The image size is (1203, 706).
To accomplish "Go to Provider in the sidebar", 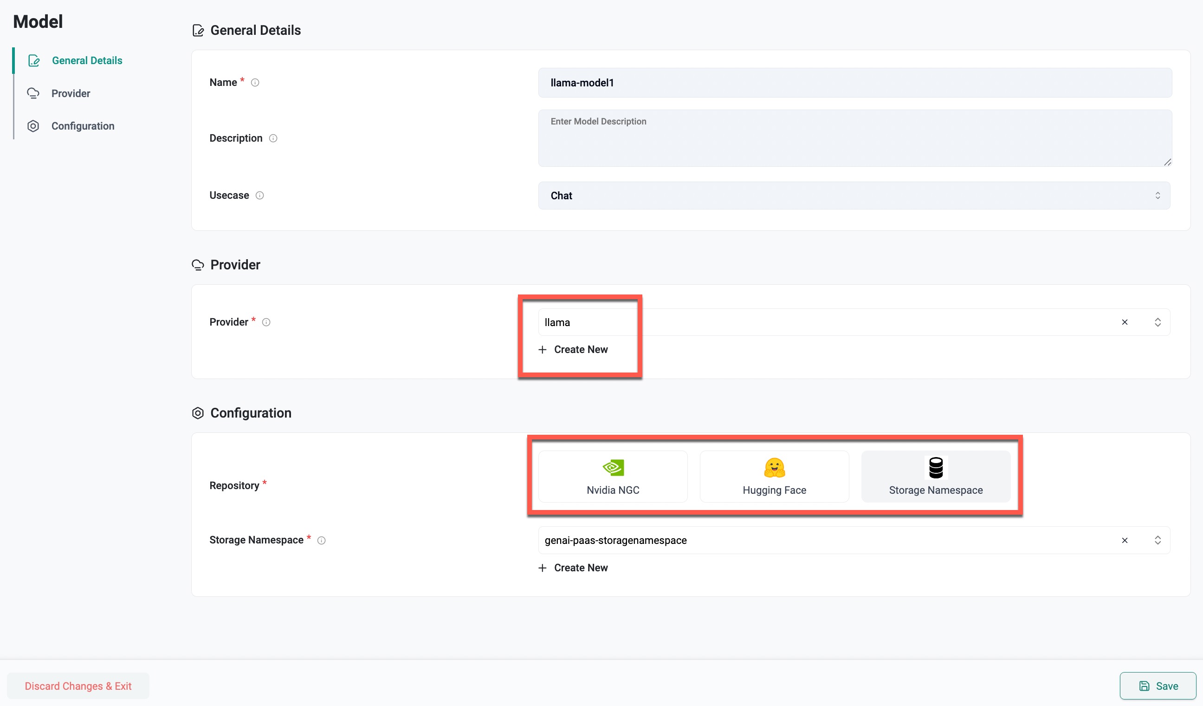I will tap(71, 94).
